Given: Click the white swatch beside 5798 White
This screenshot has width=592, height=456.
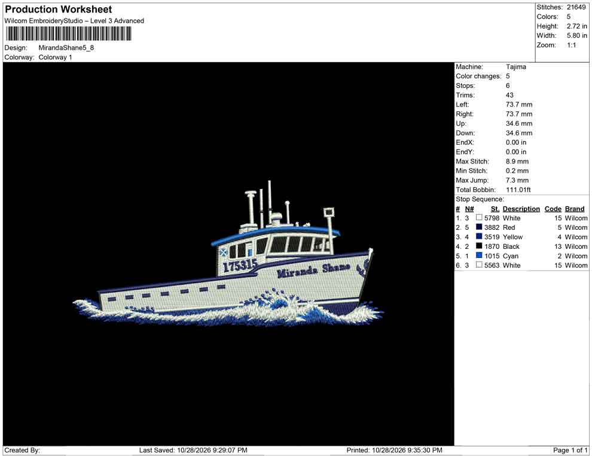Looking at the screenshot, I should (x=479, y=218).
